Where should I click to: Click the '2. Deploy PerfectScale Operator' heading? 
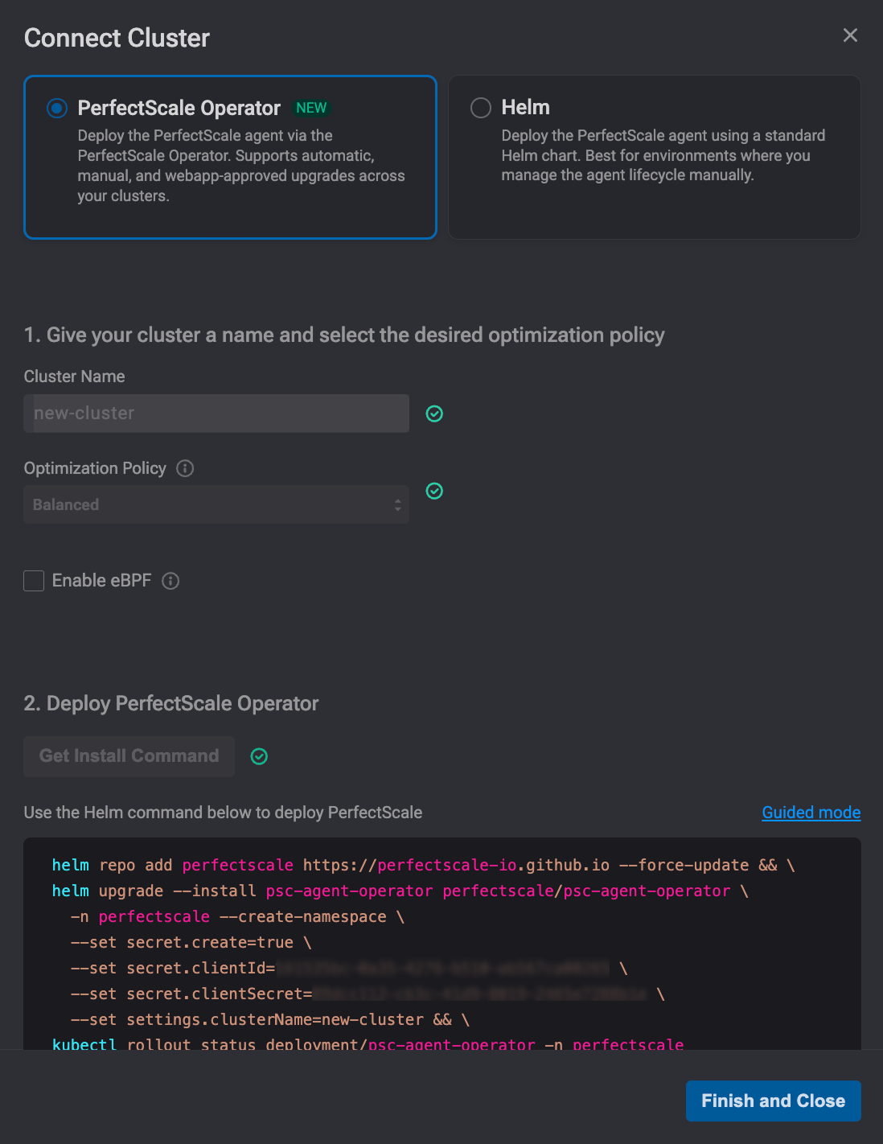171,703
